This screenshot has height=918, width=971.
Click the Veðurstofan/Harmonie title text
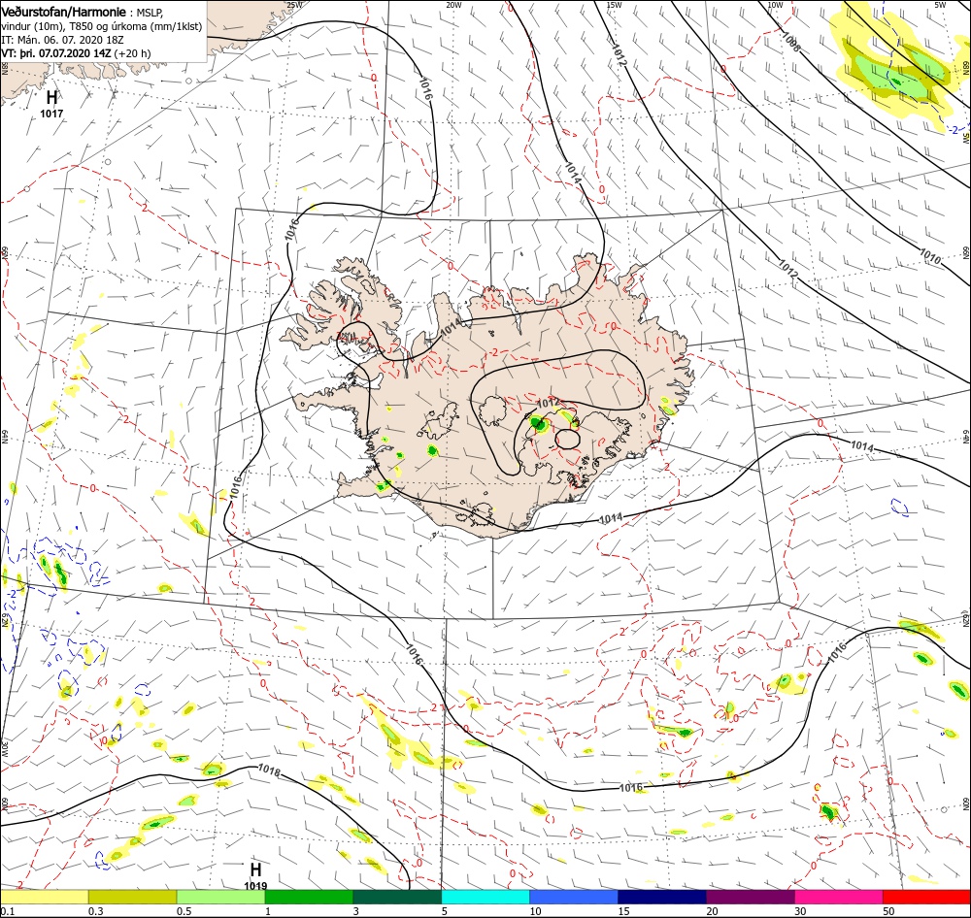point(64,12)
